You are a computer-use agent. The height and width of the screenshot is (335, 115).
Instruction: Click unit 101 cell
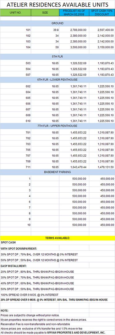tap(15, 30)
